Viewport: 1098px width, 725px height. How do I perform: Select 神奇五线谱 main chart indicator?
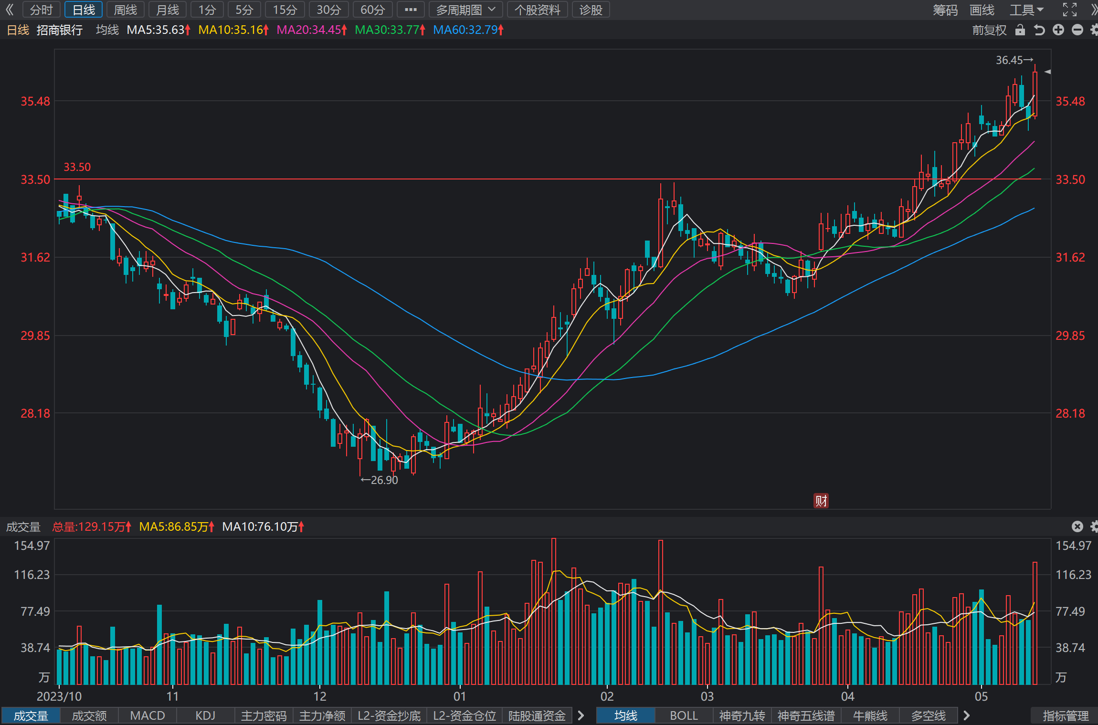(806, 716)
